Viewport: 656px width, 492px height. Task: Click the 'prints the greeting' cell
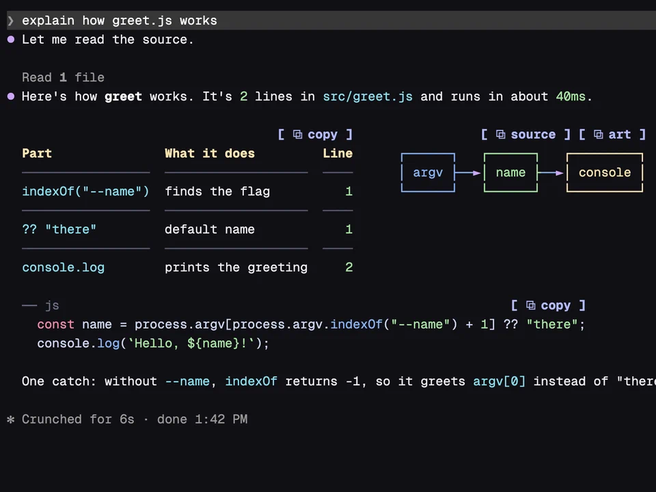click(x=236, y=267)
